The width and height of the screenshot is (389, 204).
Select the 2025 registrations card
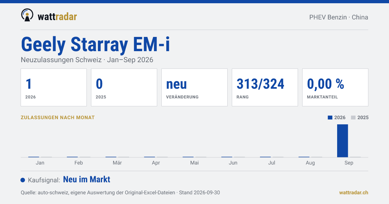click(124, 87)
